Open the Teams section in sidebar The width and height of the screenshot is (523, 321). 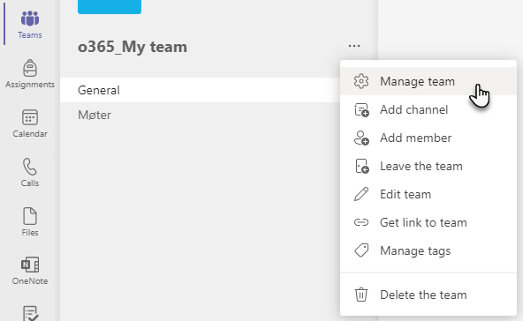[30, 25]
